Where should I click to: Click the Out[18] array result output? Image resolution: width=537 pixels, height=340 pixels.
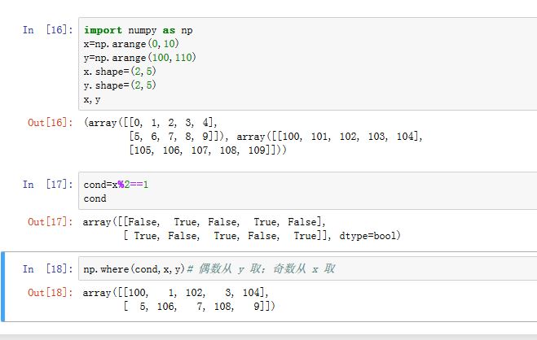pyautogui.click(x=179, y=299)
